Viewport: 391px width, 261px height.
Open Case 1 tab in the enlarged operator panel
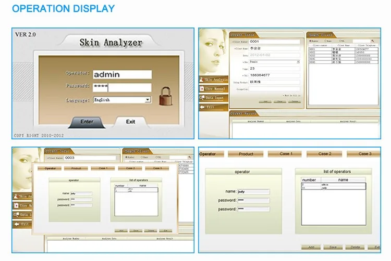point(285,154)
